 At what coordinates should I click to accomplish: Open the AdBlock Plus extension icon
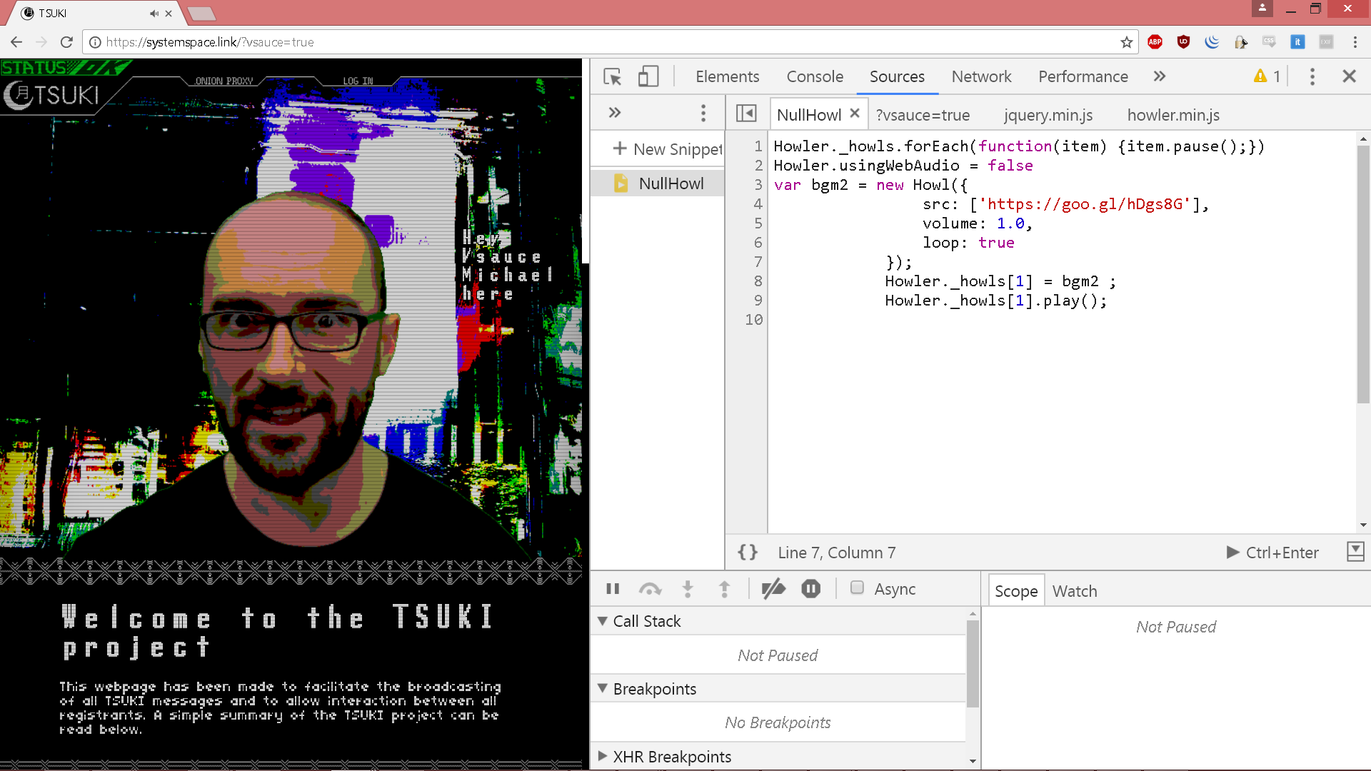[1155, 42]
